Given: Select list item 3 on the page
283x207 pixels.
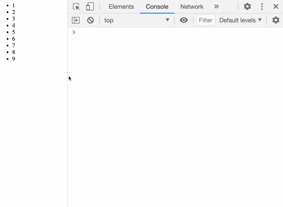Looking at the screenshot, I should [x=14, y=19].
